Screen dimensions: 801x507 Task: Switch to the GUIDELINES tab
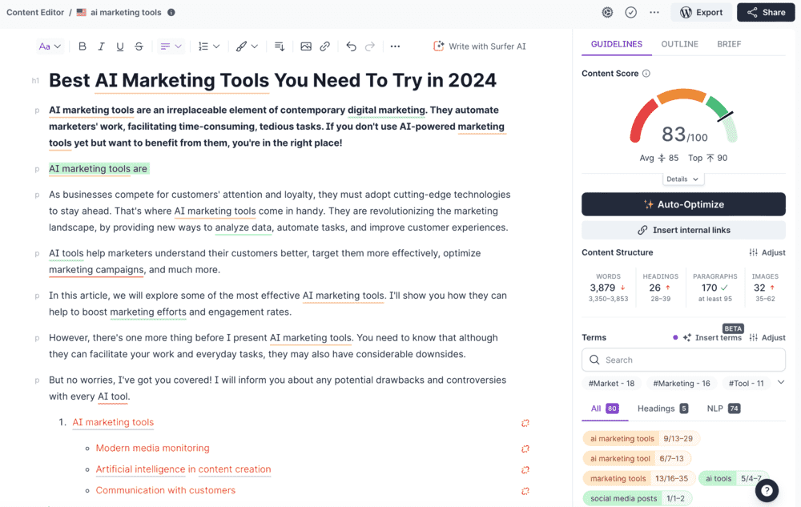click(617, 44)
